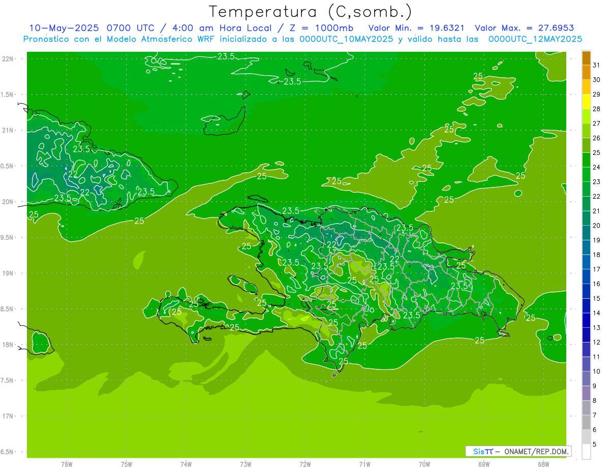Screen dimensions: 610x471
Task: Click the "76W" longitude axis label
Action: click(67, 464)
